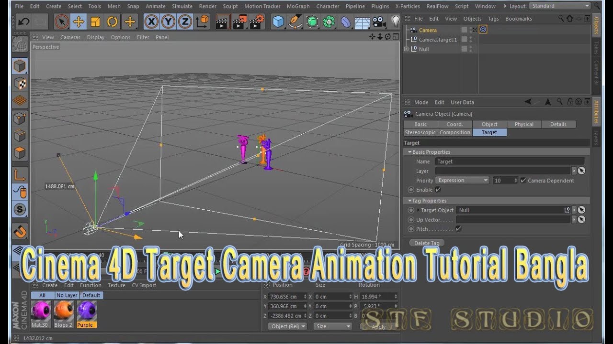Click keyframe circle beside Enable

point(411,190)
